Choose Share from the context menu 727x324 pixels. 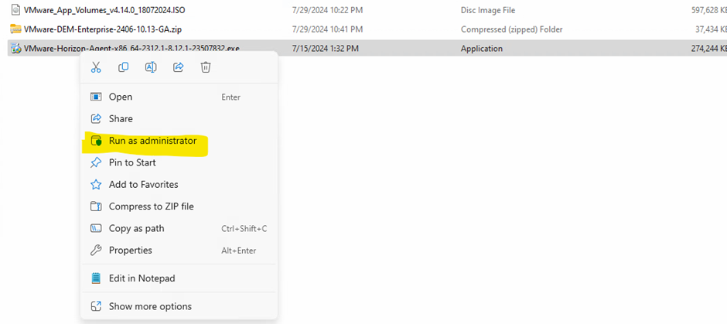[121, 118]
